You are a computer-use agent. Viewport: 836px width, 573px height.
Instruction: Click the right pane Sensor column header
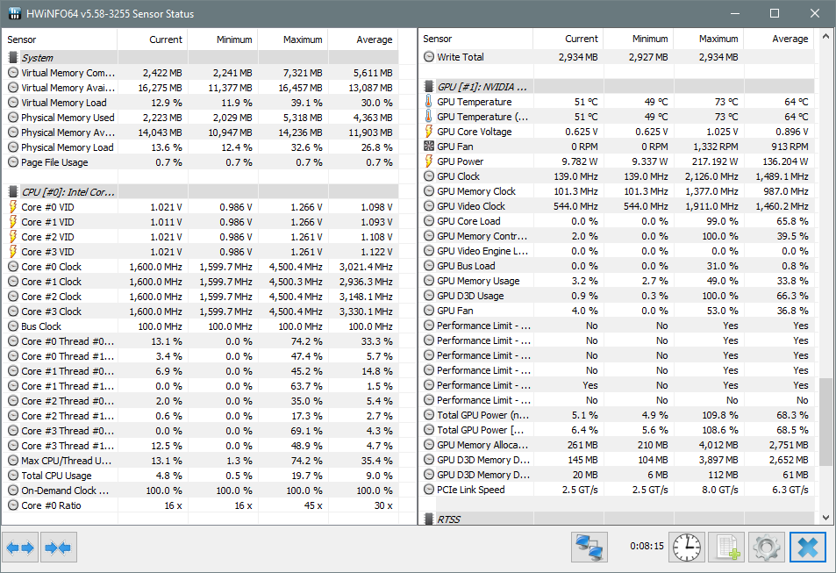[475, 39]
